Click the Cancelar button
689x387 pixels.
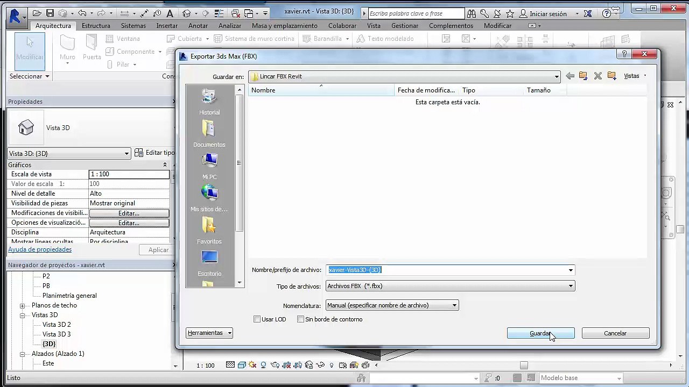click(615, 333)
